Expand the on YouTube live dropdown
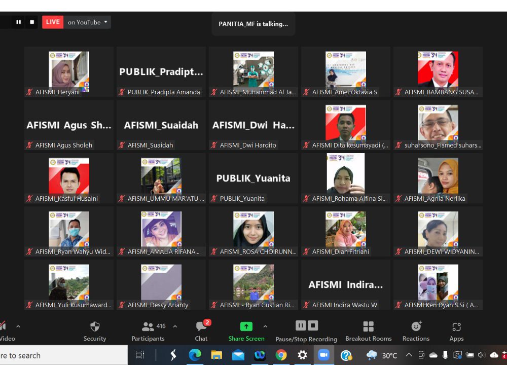The height and width of the screenshot is (365, 507). point(105,22)
